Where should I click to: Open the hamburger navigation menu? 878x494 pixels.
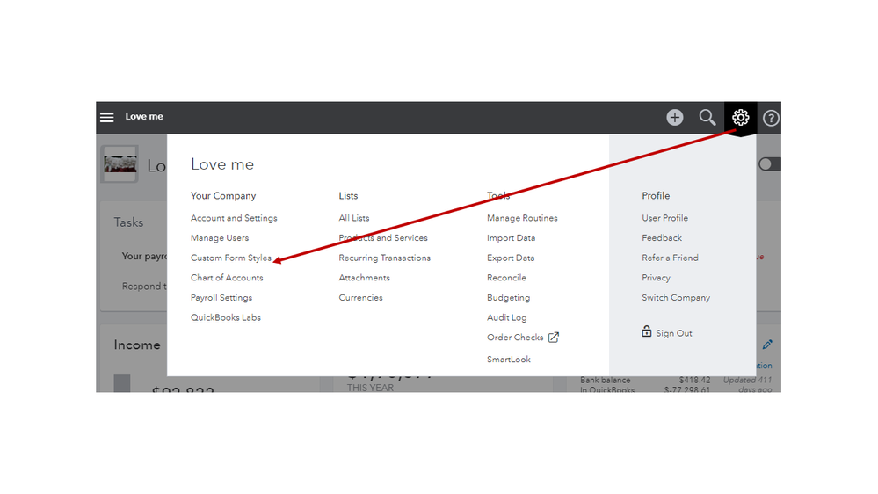107,117
